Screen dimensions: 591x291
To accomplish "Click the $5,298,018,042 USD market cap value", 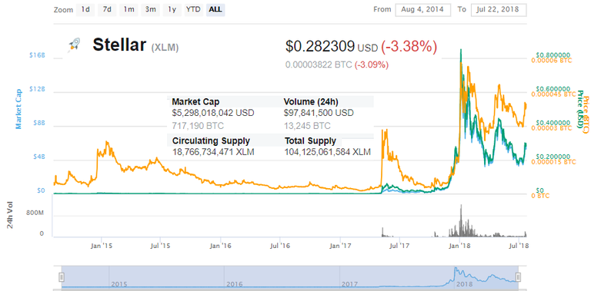I will pyautogui.click(x=213, y=113).
